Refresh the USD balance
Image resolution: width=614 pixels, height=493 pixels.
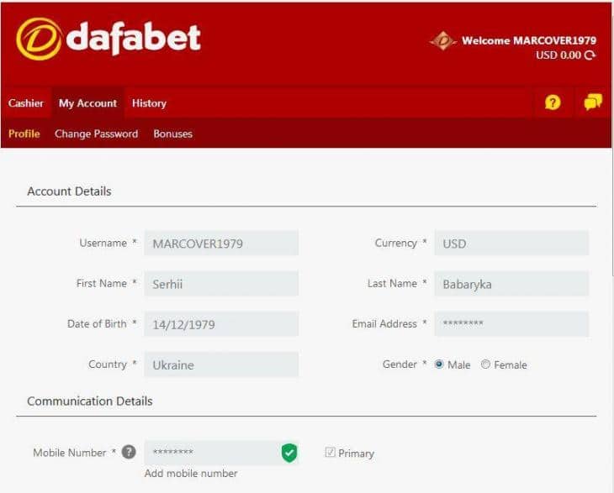(590, 55)
